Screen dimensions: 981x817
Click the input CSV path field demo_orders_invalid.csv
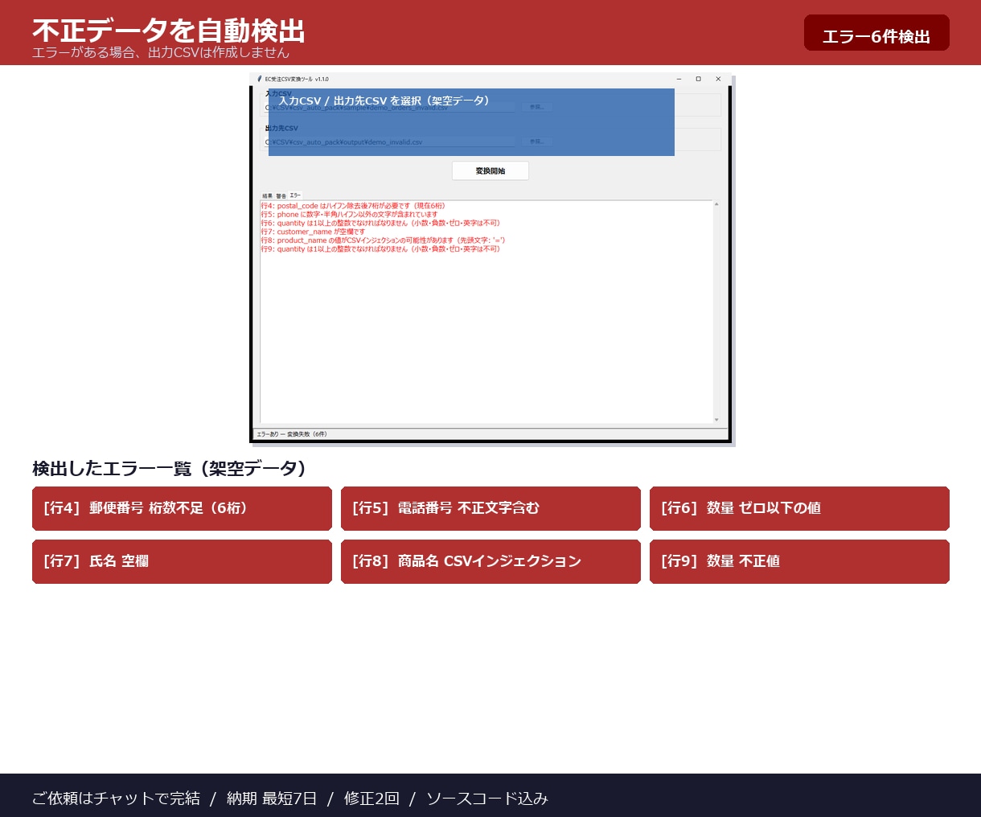(x=391, y=107)
